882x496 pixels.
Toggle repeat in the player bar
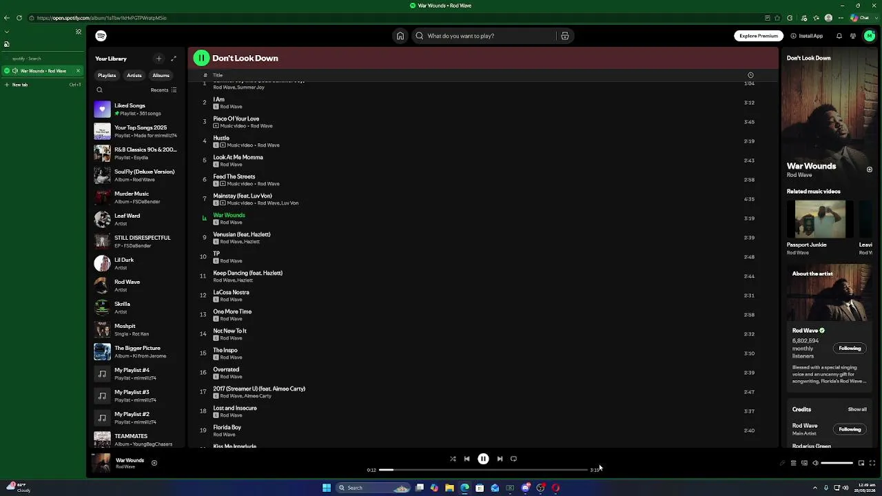513,459
